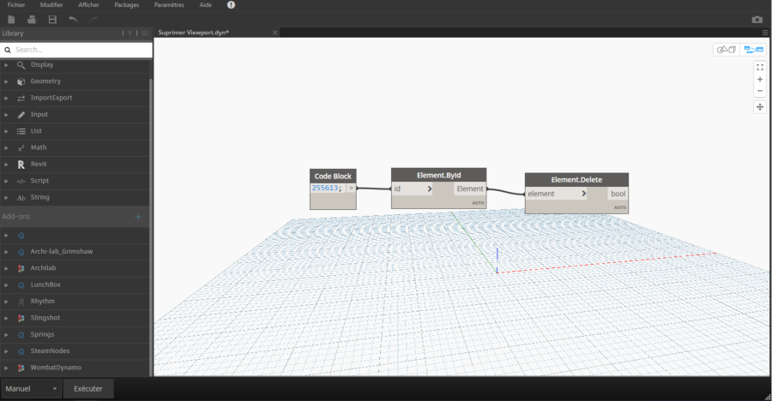Screen dimensions: 772x401
Task: Open the Packages menu
Action: [127, 5]
